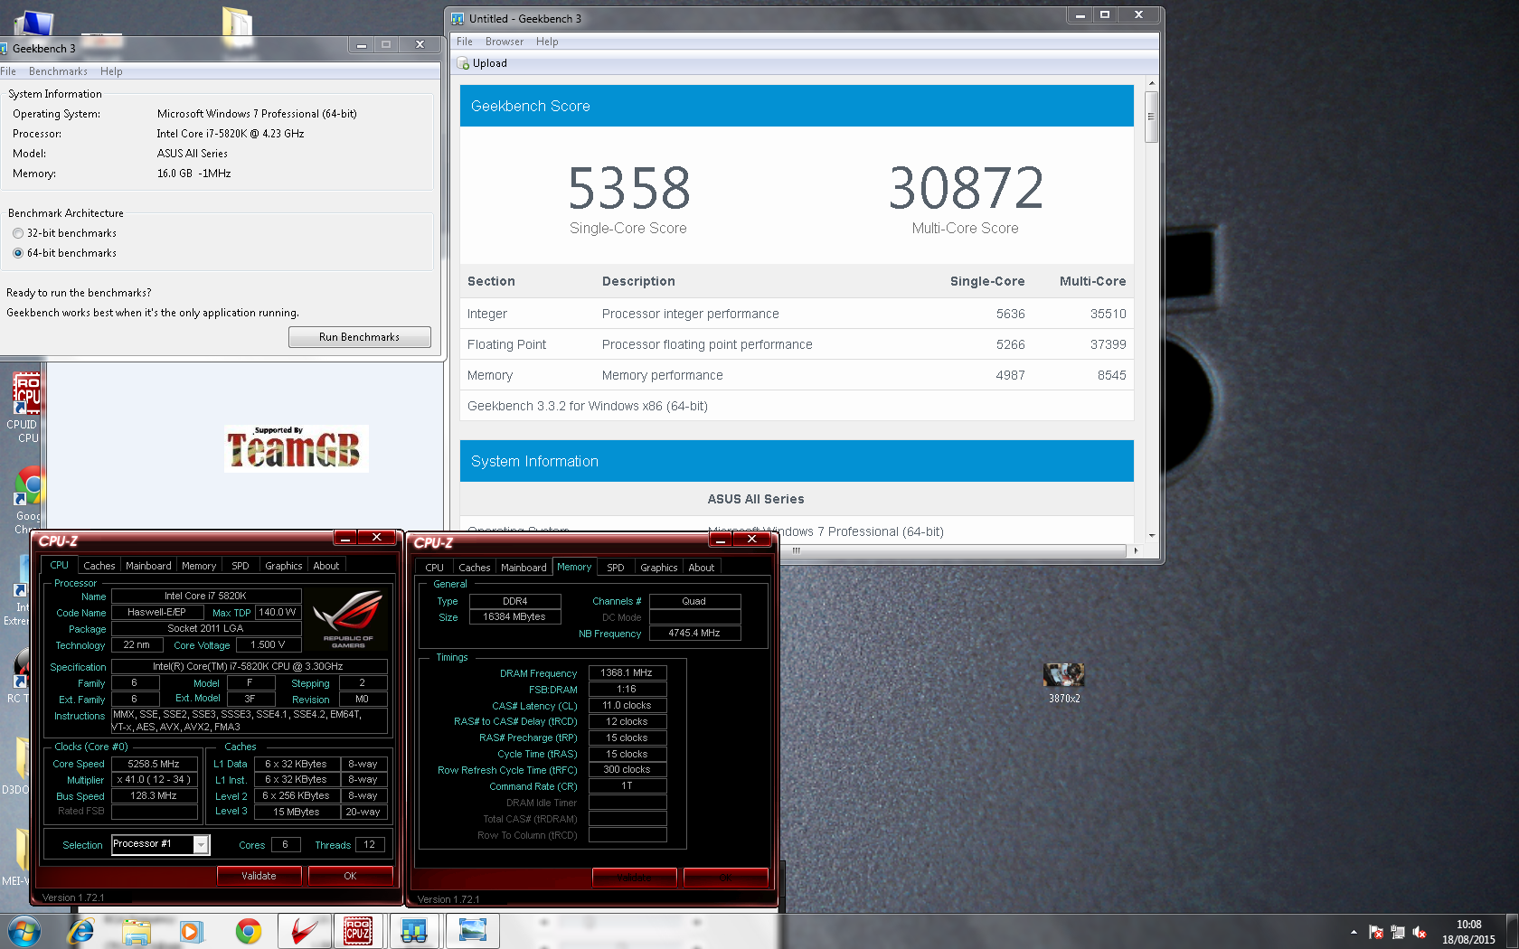Click the CAS# Latency value 11.0 clocks
Screen dimensions: 1519x949
pyautogui.click(x=627, y=705)
